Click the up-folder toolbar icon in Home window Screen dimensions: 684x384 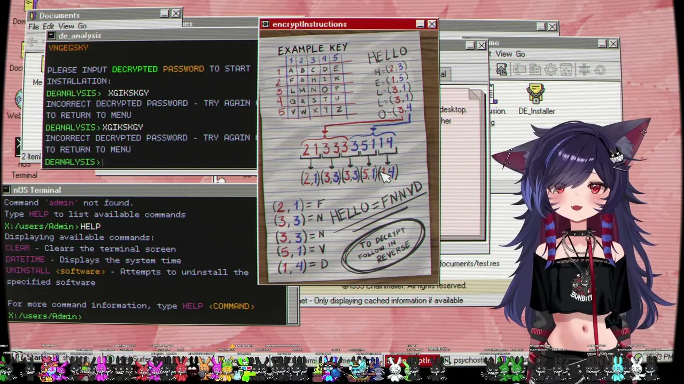tap(501, 70)
